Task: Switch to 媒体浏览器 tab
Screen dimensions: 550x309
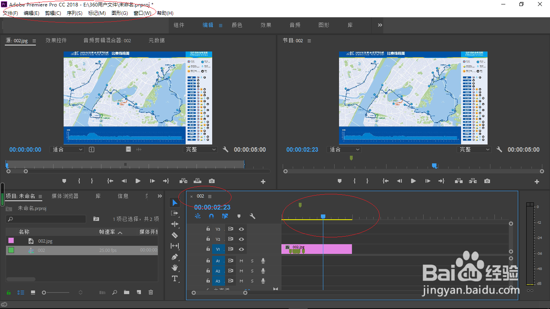Action: (x=65, y=196)
